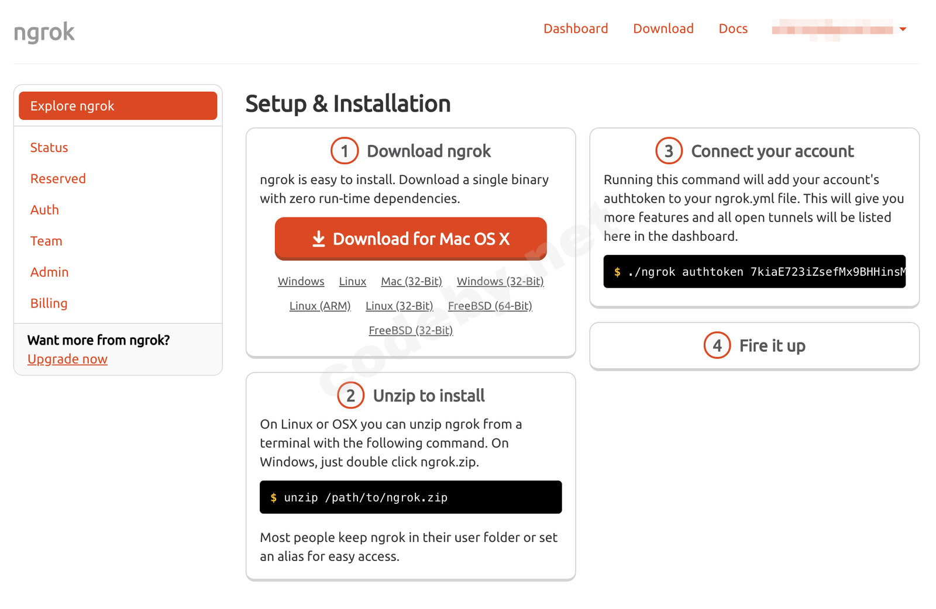Open the Docs link
936x609 pixels.
pos(733,29)
